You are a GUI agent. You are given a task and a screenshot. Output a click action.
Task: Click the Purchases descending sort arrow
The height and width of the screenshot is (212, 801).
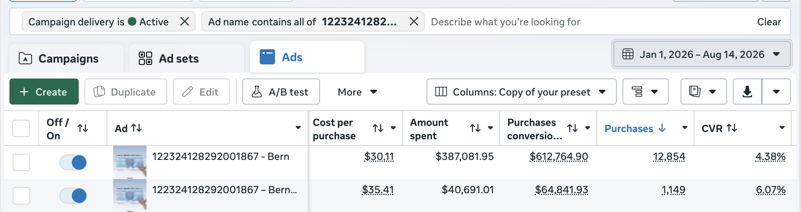click(662, 128)
